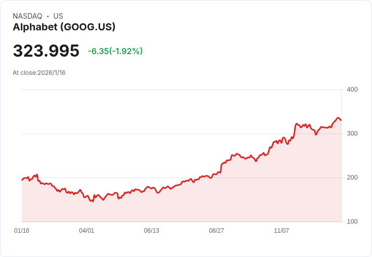The height and width of the screenshot is (257, 372).
Task: Click the 100 y-axis price label
Action: pyautogui.click(x=352, y=222)
